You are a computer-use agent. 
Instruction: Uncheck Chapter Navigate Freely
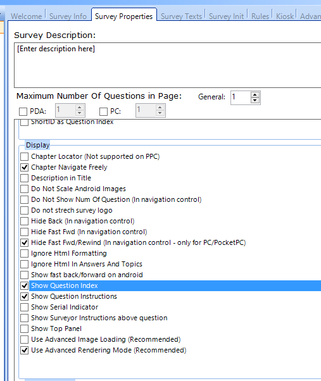coord(24,168)
